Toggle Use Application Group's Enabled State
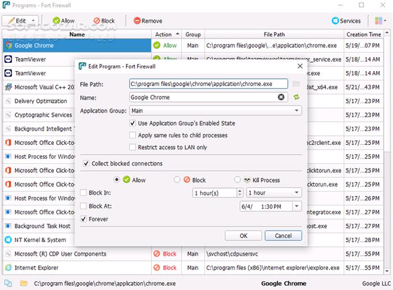The width and height of the screenshot is (393, 290). [x=132, y=123]
